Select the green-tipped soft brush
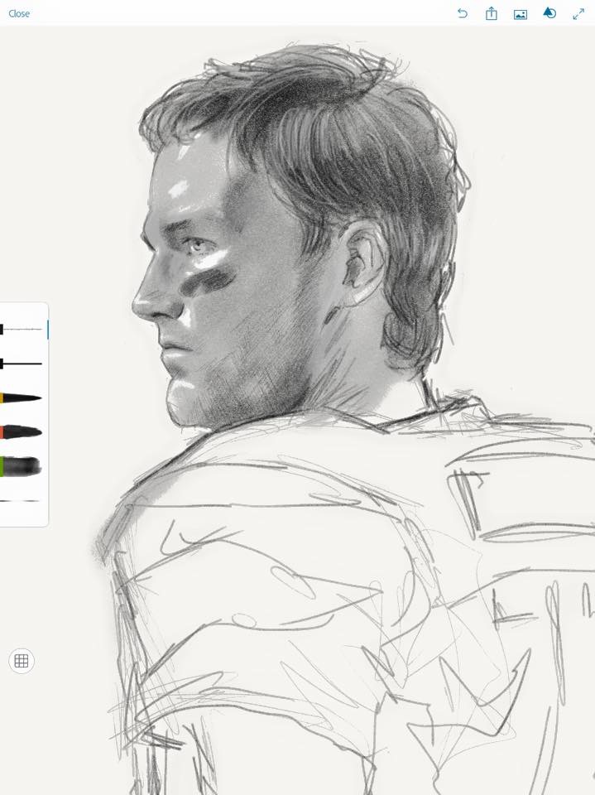Viewport: 595px width, 795px height. pos(20,466)
